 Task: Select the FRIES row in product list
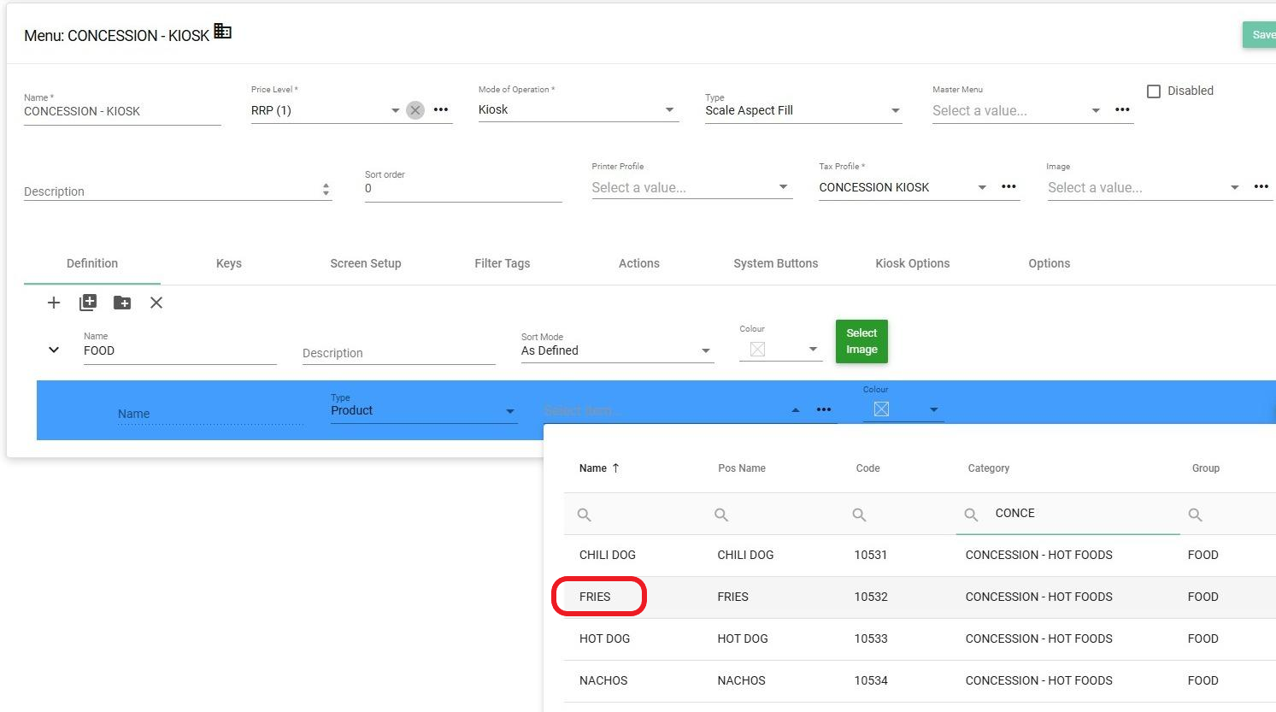click(x=596, y=597)
